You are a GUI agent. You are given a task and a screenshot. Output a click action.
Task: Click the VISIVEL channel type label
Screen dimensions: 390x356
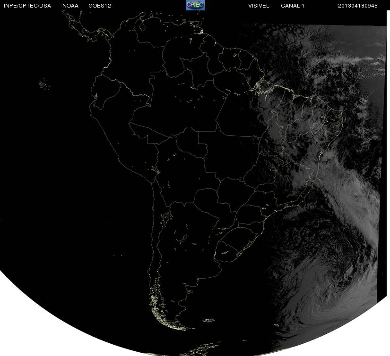tap(259, 6)
